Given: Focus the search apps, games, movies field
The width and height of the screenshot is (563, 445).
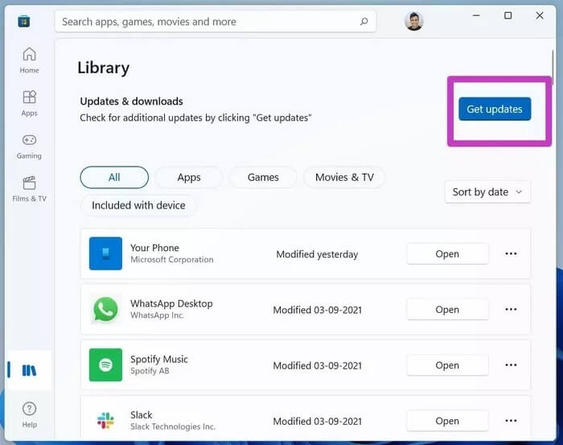Looking at the screenshot, I should pyautogui.click(x=216, y=22).
